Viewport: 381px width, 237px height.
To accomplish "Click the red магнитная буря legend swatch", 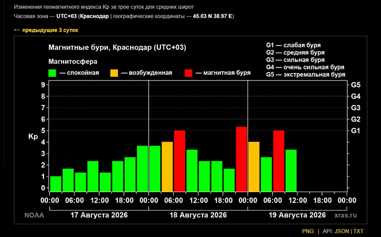I will click(189, 73).
